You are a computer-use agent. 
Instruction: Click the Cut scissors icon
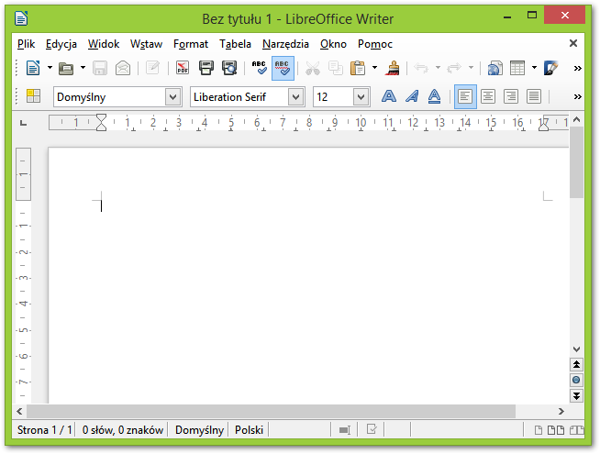click(x=313, y=68)
